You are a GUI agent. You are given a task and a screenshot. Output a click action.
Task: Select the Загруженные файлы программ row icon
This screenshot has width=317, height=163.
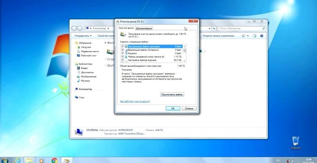[126, 46]
